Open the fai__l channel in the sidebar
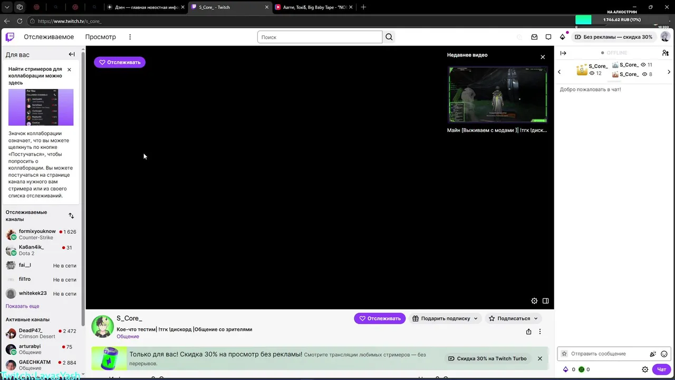The image size is (675, 380). 41,265
